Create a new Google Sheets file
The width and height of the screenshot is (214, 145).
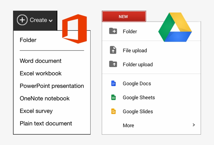[x=139, y=98]
